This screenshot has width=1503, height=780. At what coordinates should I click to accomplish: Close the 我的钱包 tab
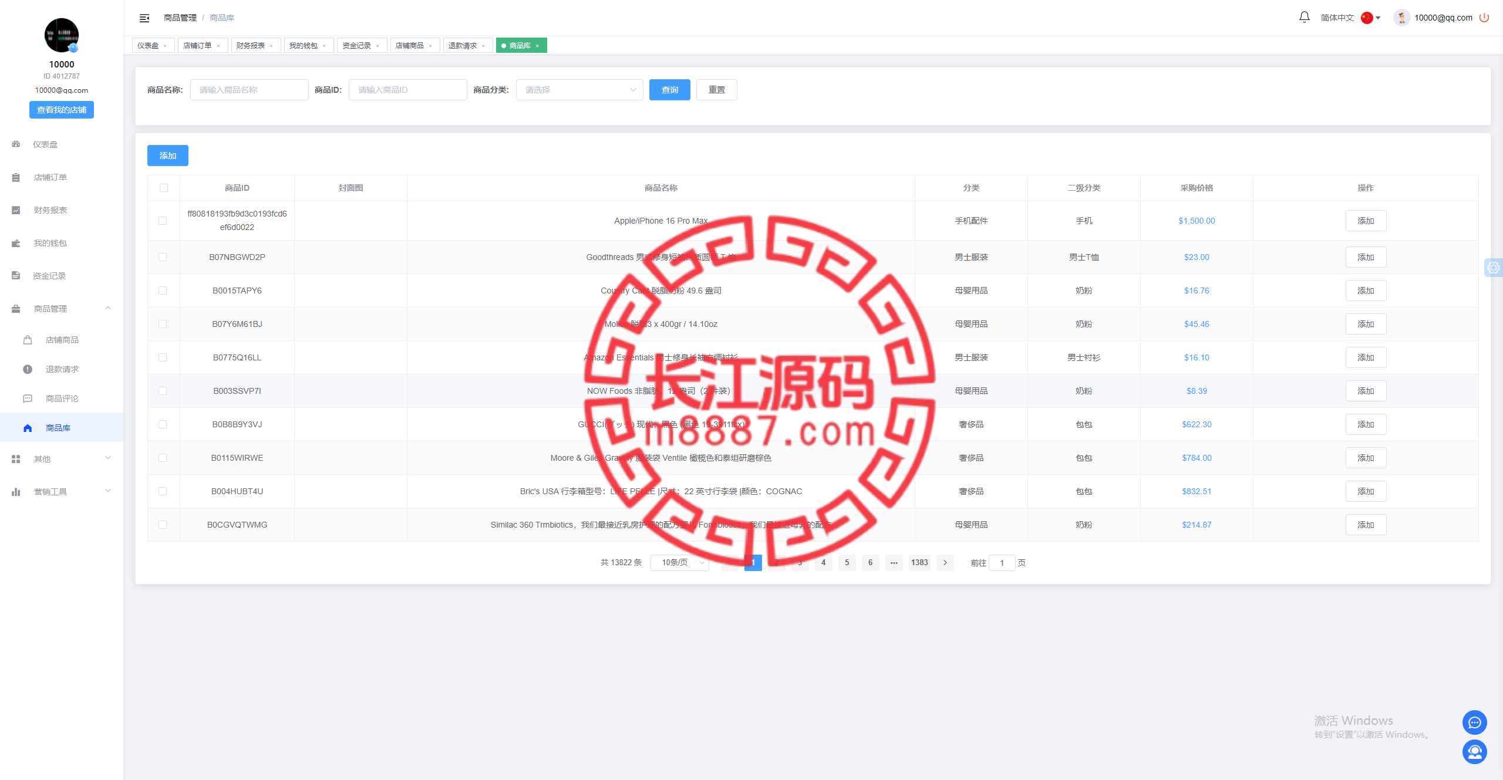(324, 46)
